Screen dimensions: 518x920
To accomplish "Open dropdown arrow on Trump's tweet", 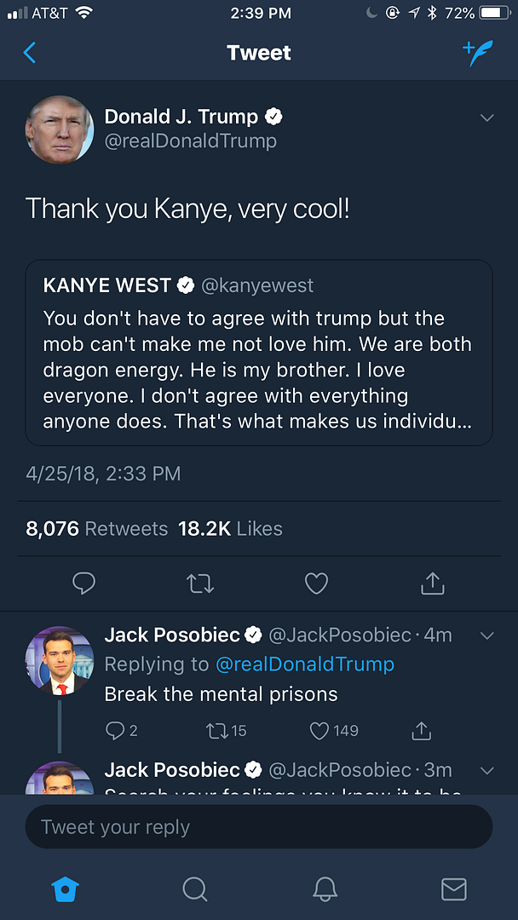I will [x=487, y=118].
